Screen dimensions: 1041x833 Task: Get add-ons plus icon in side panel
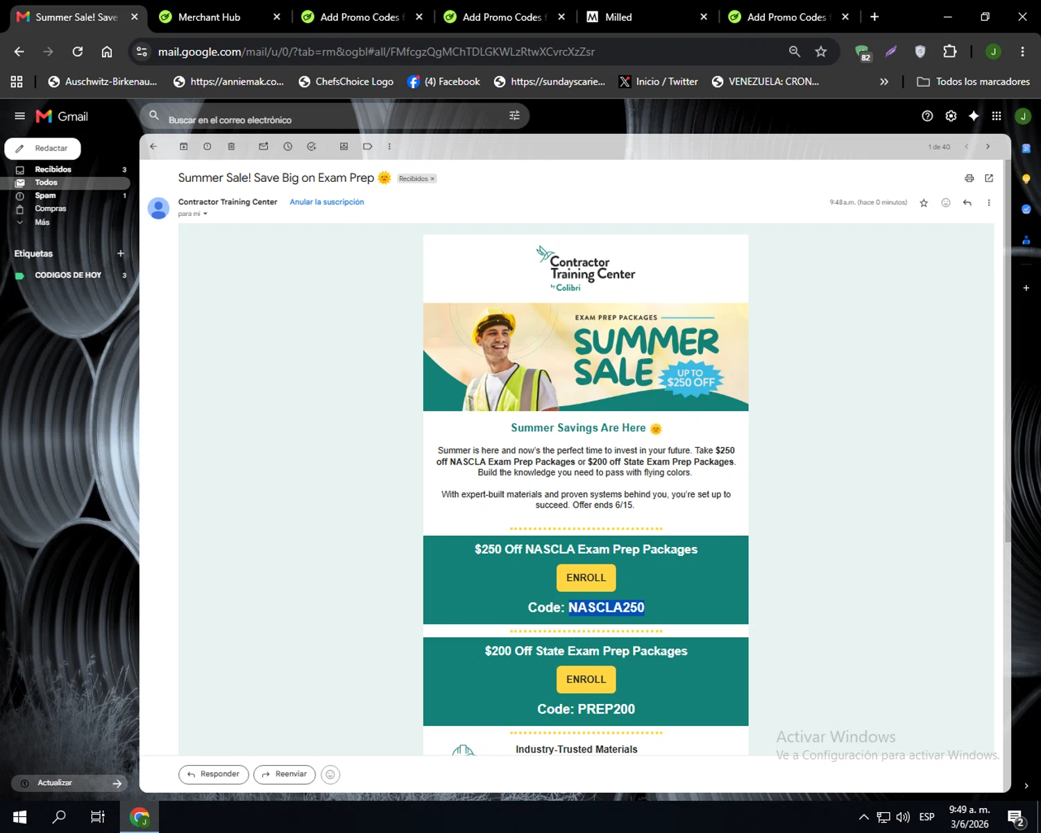[x=1026, y=287]
